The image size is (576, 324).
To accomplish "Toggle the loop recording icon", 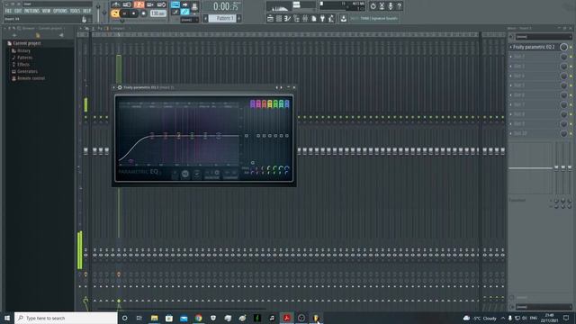I will click(162, 4).
